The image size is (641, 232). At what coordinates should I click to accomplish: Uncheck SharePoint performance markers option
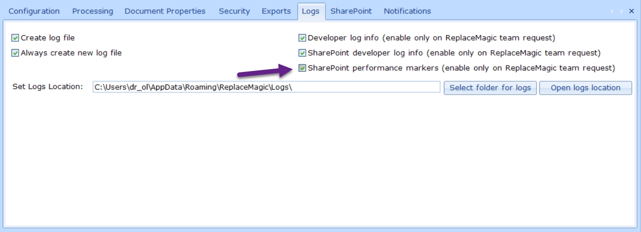(302, 68)
